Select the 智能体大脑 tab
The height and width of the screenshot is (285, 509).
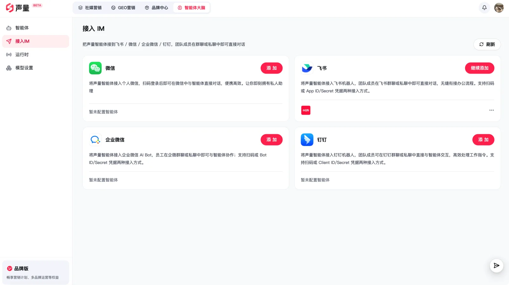[x=192, y=8]
